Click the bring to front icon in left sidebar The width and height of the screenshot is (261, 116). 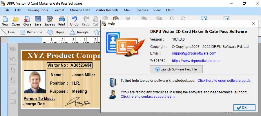[x=13, y=49]
